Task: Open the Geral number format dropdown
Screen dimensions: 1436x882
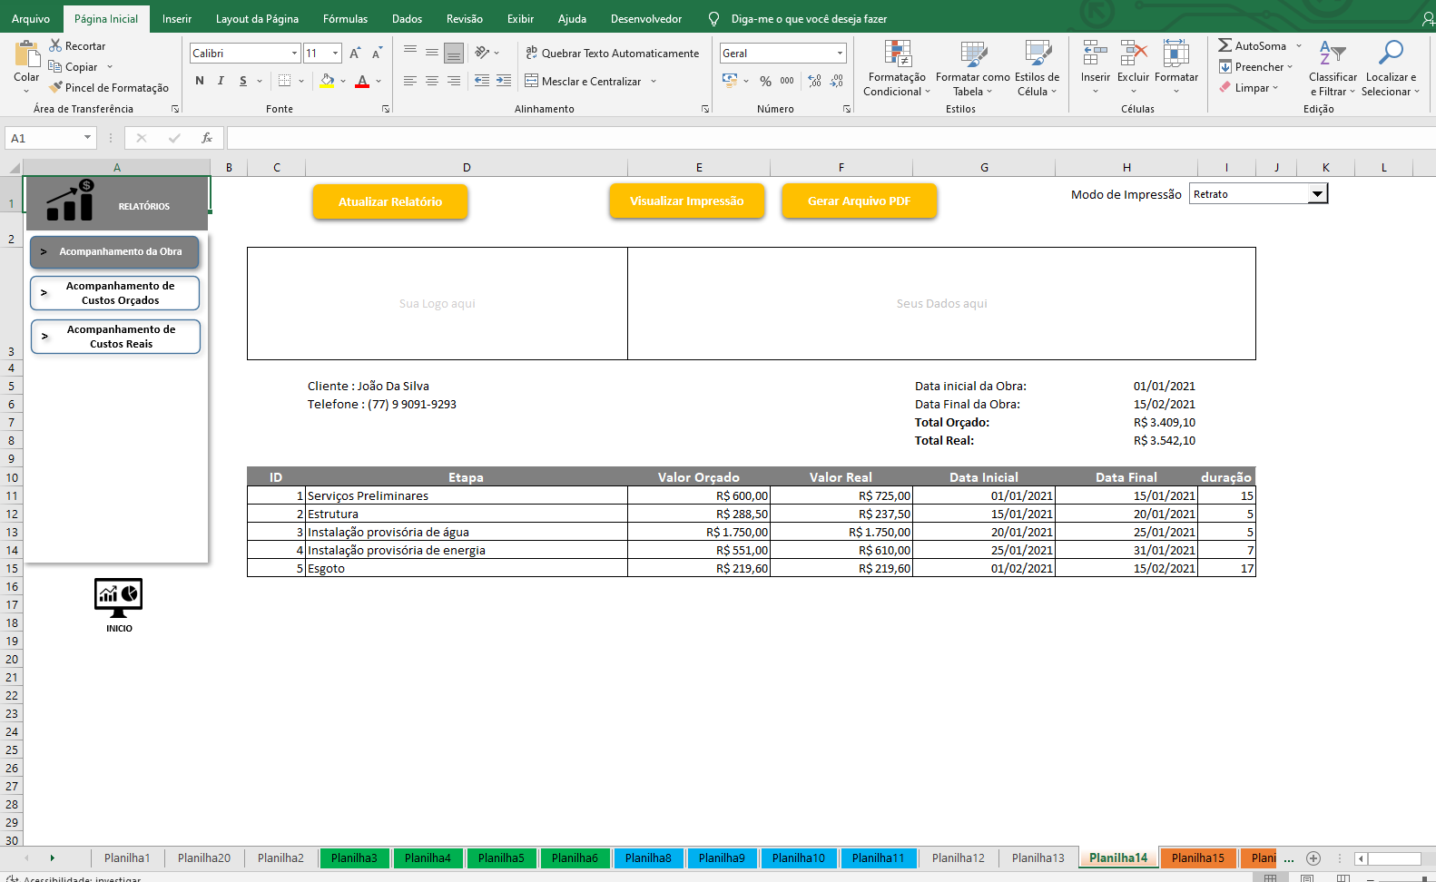Action: click(x=840, y=54)
